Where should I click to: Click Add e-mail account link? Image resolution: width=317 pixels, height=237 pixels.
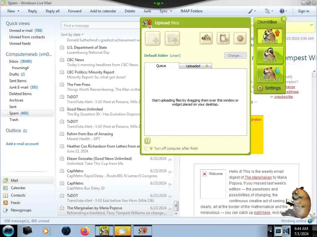click(22, 144)
